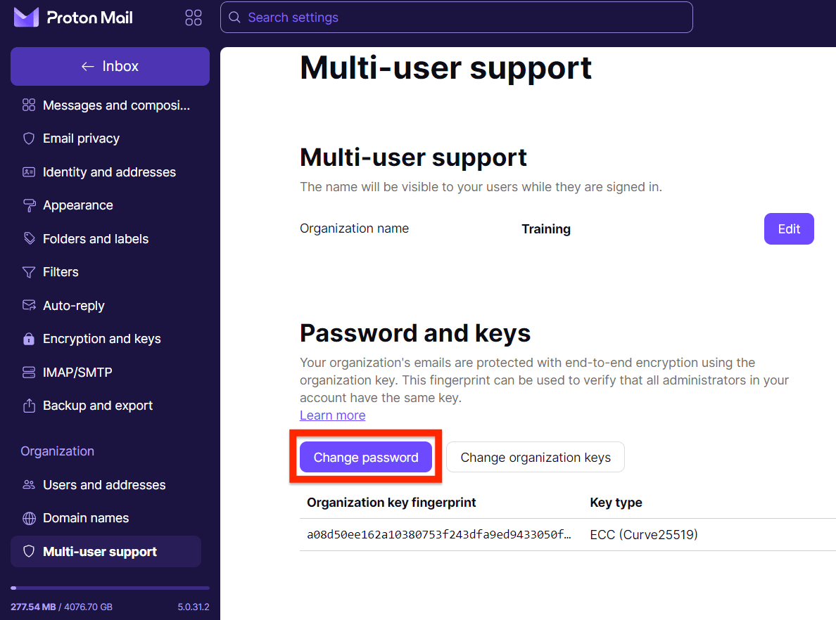This screenshot has width=836, height=620.
Task: Open the Learn more link
Action: pyautogui.click(x=332, y=415)
